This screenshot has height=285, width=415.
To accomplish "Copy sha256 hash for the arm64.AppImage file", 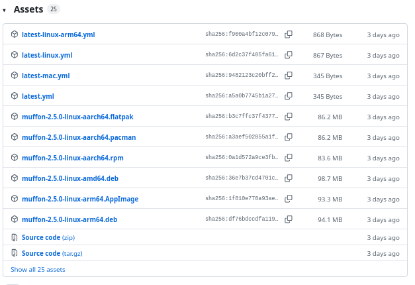I will pos(288,199).
